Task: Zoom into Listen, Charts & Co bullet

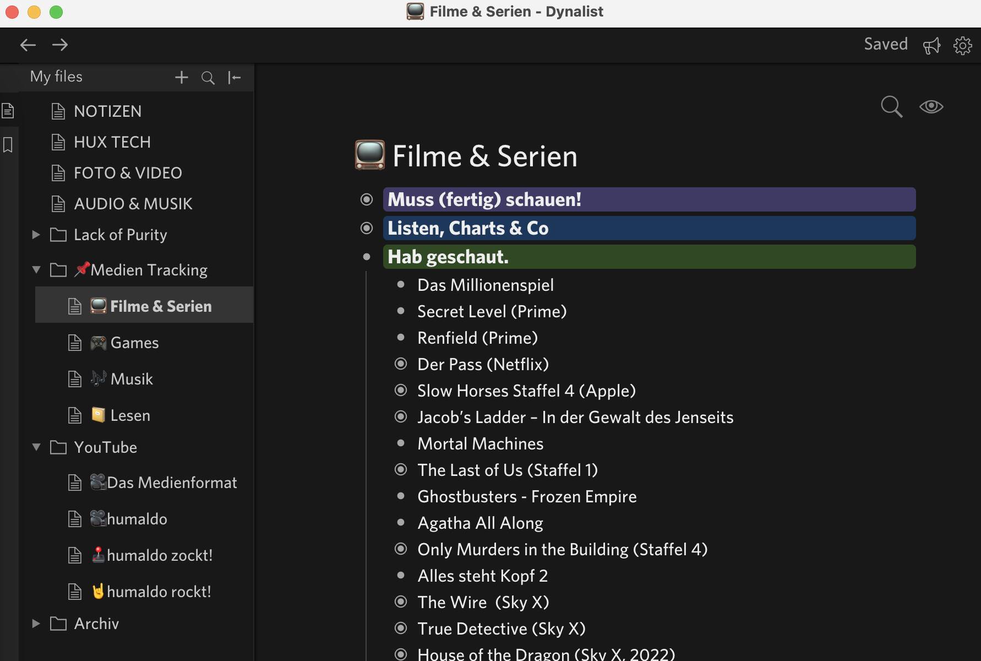Action: [367, 228]
